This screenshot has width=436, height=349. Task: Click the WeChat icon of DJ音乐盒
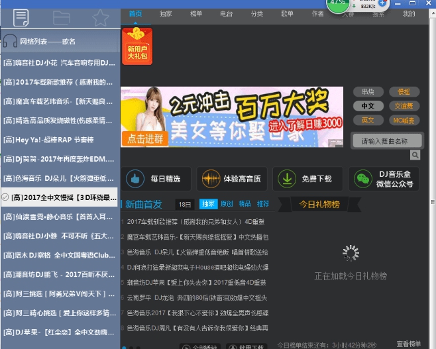(x=363, y=179)
